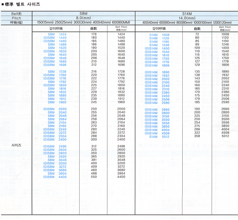
Task: Click the "150(15mm)" width entry
Action: (45, 23)
